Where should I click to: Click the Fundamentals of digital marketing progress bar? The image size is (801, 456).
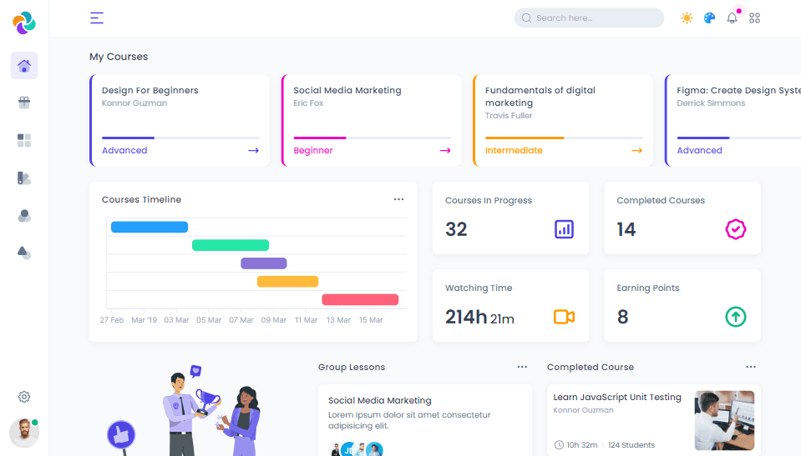(564, 138)
